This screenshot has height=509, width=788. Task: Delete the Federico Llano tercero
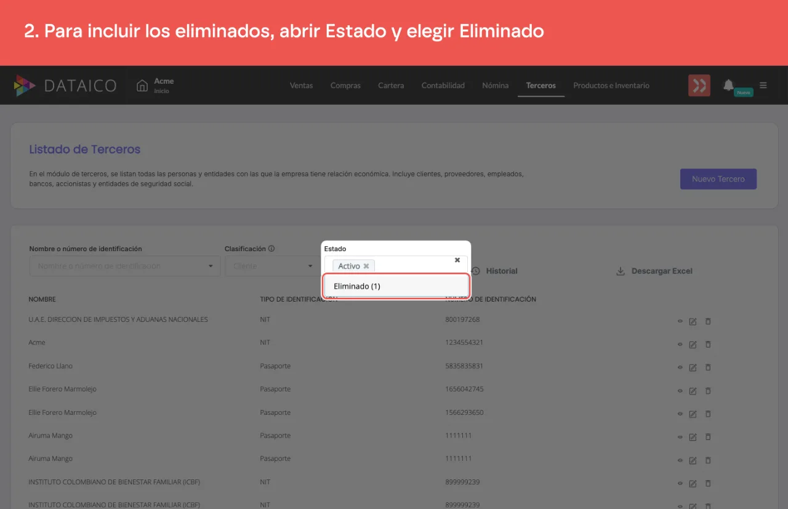point(708,367)
